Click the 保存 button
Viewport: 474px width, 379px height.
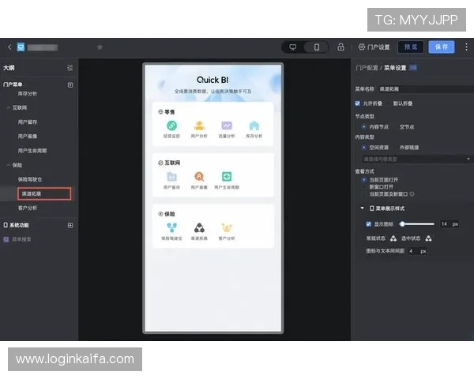[x=442, y=47]
